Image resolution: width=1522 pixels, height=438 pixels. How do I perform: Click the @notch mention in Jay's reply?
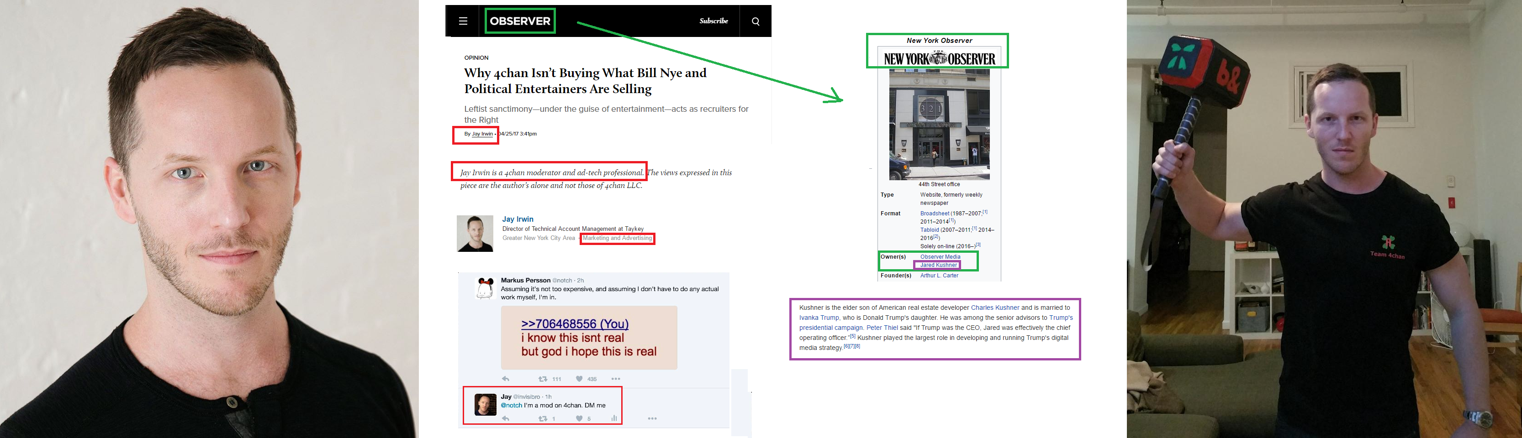(512, 406)
